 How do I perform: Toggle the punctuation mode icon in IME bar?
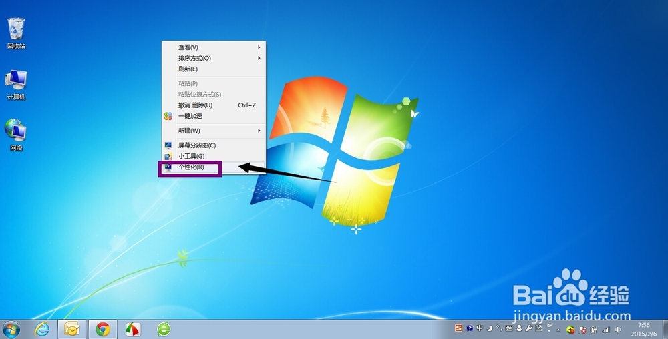point(499,328)
